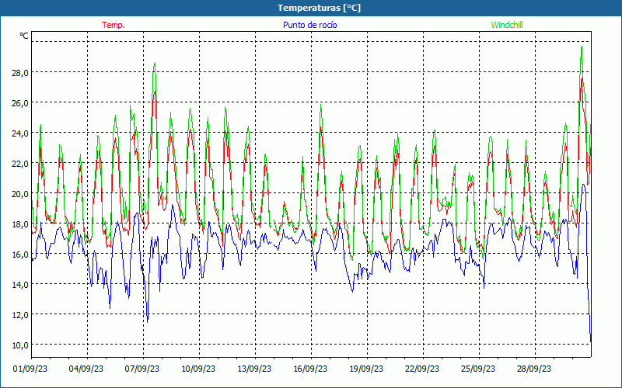622x388 pixels.
Task: Select the red 'Temp.' legend label
Action: 114,25
